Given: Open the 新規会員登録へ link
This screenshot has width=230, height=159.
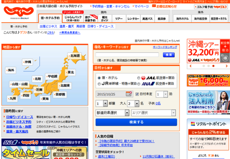Looking at the screenshot, I should (70, 32).
